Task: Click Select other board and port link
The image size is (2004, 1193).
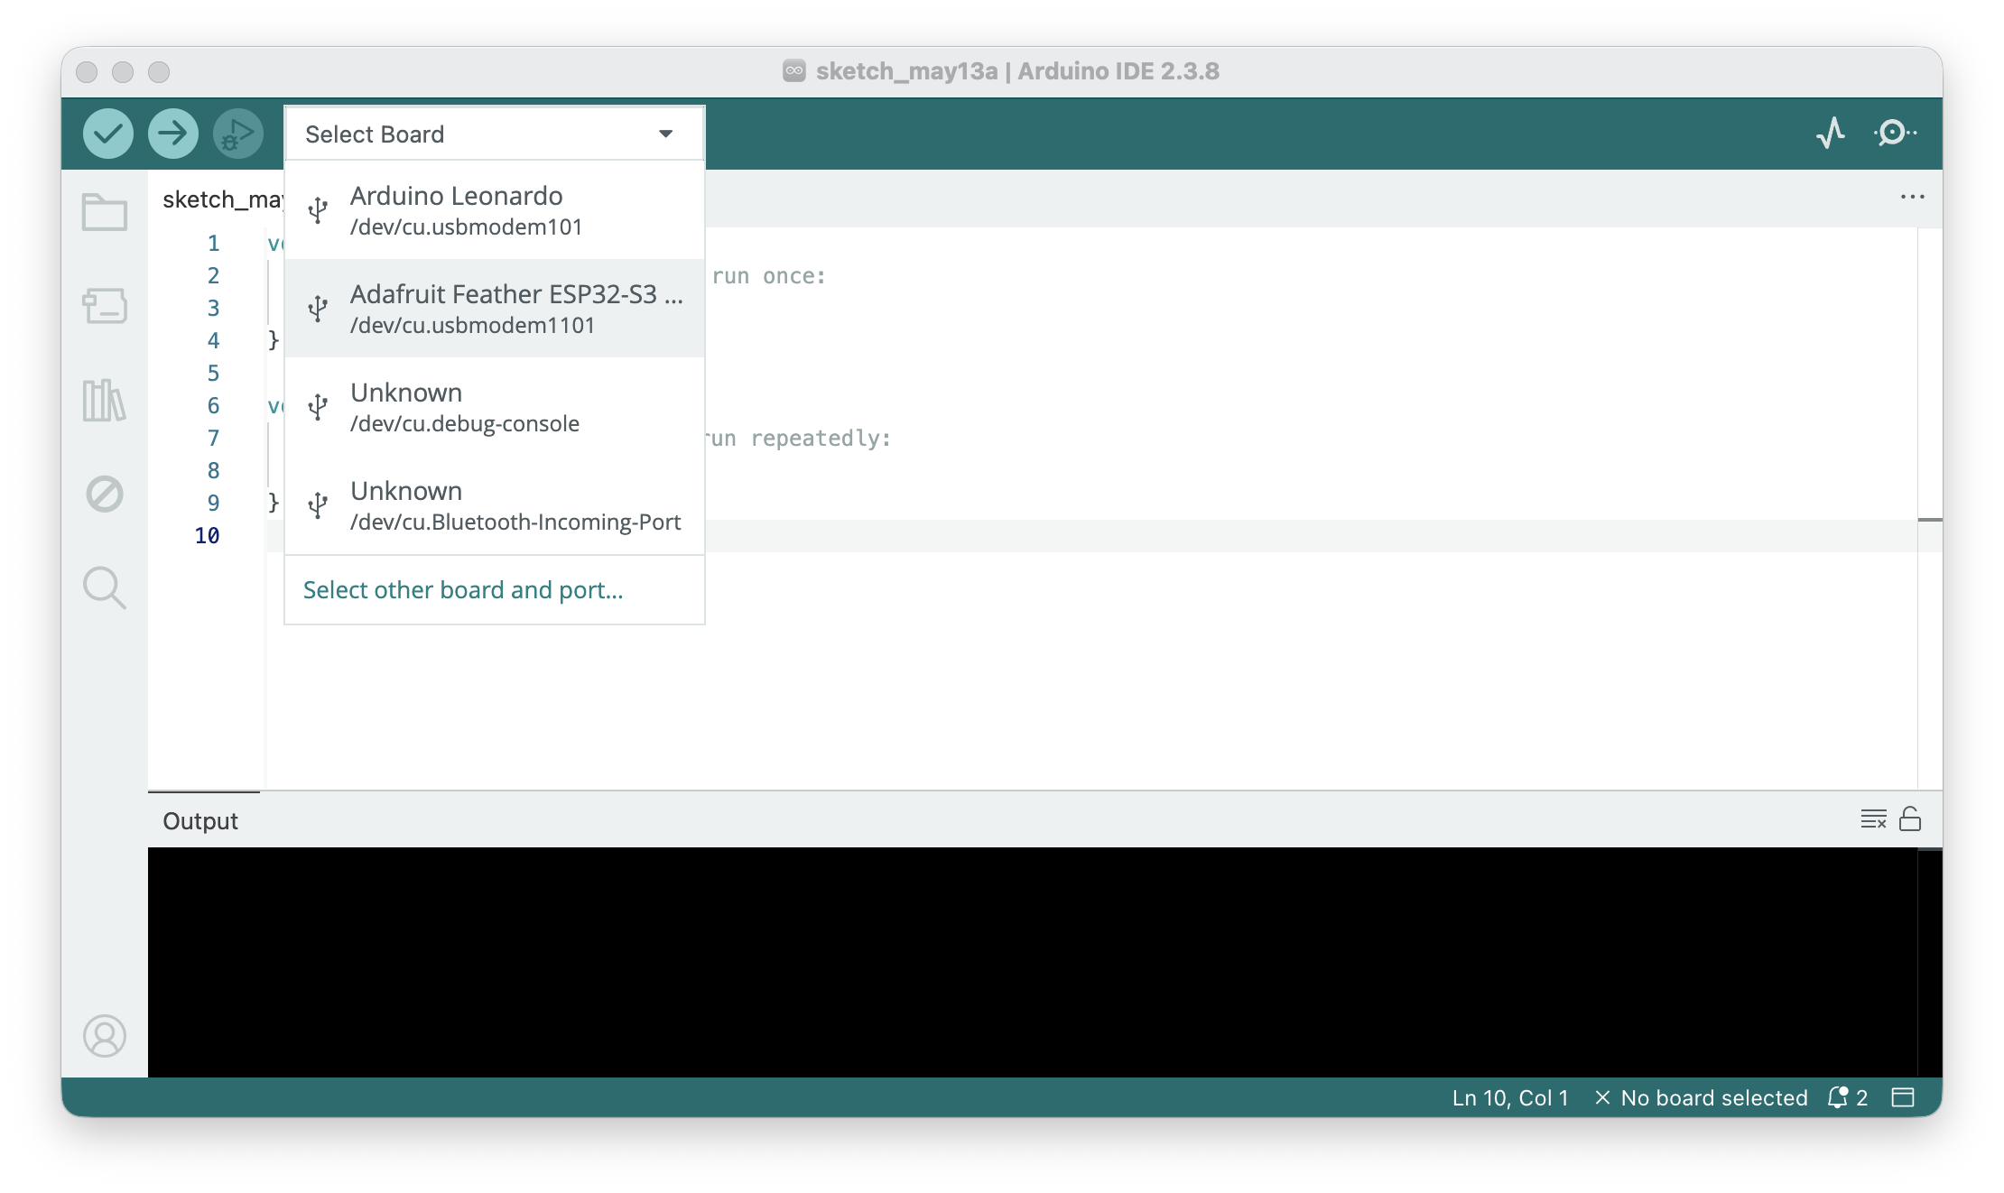Action: pos(463,590)
